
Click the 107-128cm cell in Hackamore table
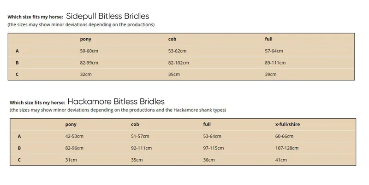tap(287, 148)
